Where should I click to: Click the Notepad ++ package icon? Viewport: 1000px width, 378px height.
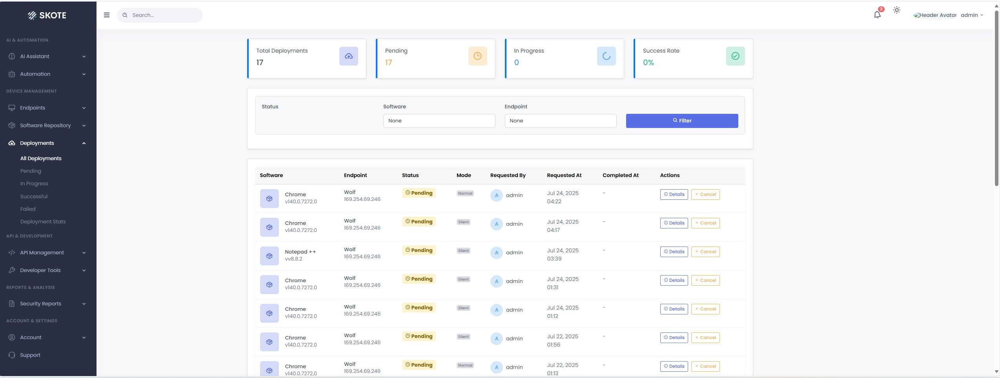click(x=269, y=256)
